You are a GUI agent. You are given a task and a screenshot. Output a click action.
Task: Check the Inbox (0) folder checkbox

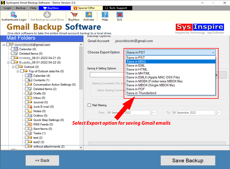point(26,98)
